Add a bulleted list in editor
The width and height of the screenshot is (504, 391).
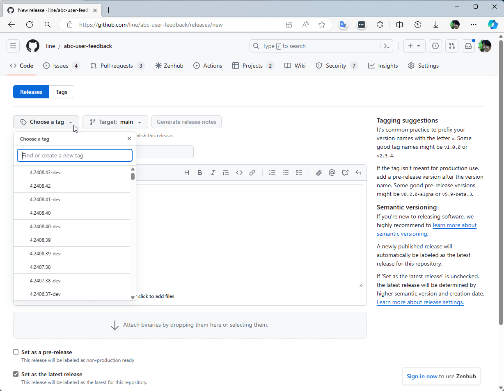[x=286, y=173]
